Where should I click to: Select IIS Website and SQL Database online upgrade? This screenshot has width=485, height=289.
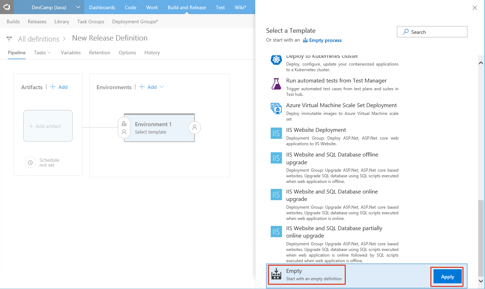(x=332, y=195)
